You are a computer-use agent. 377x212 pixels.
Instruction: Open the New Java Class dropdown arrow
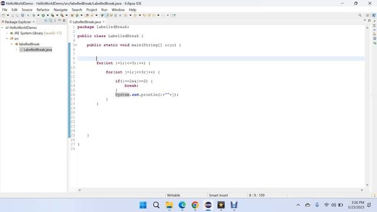(81, 15)
